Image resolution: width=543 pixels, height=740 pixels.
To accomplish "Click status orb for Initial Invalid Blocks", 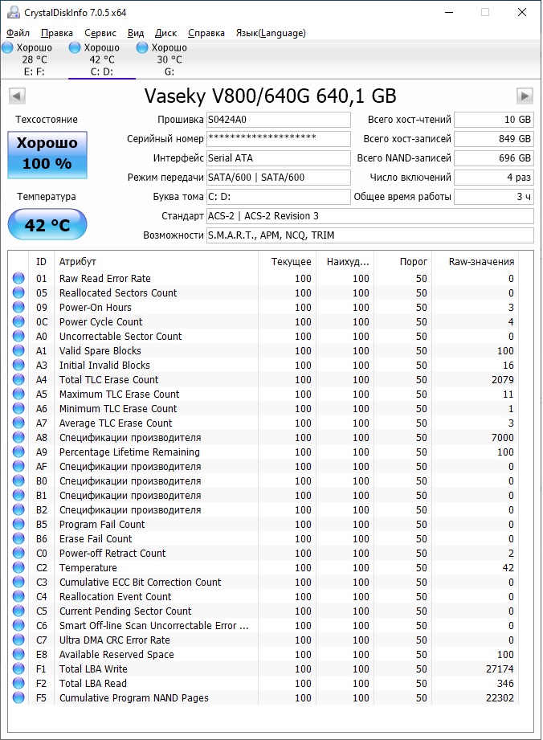I will click(18, 365).
